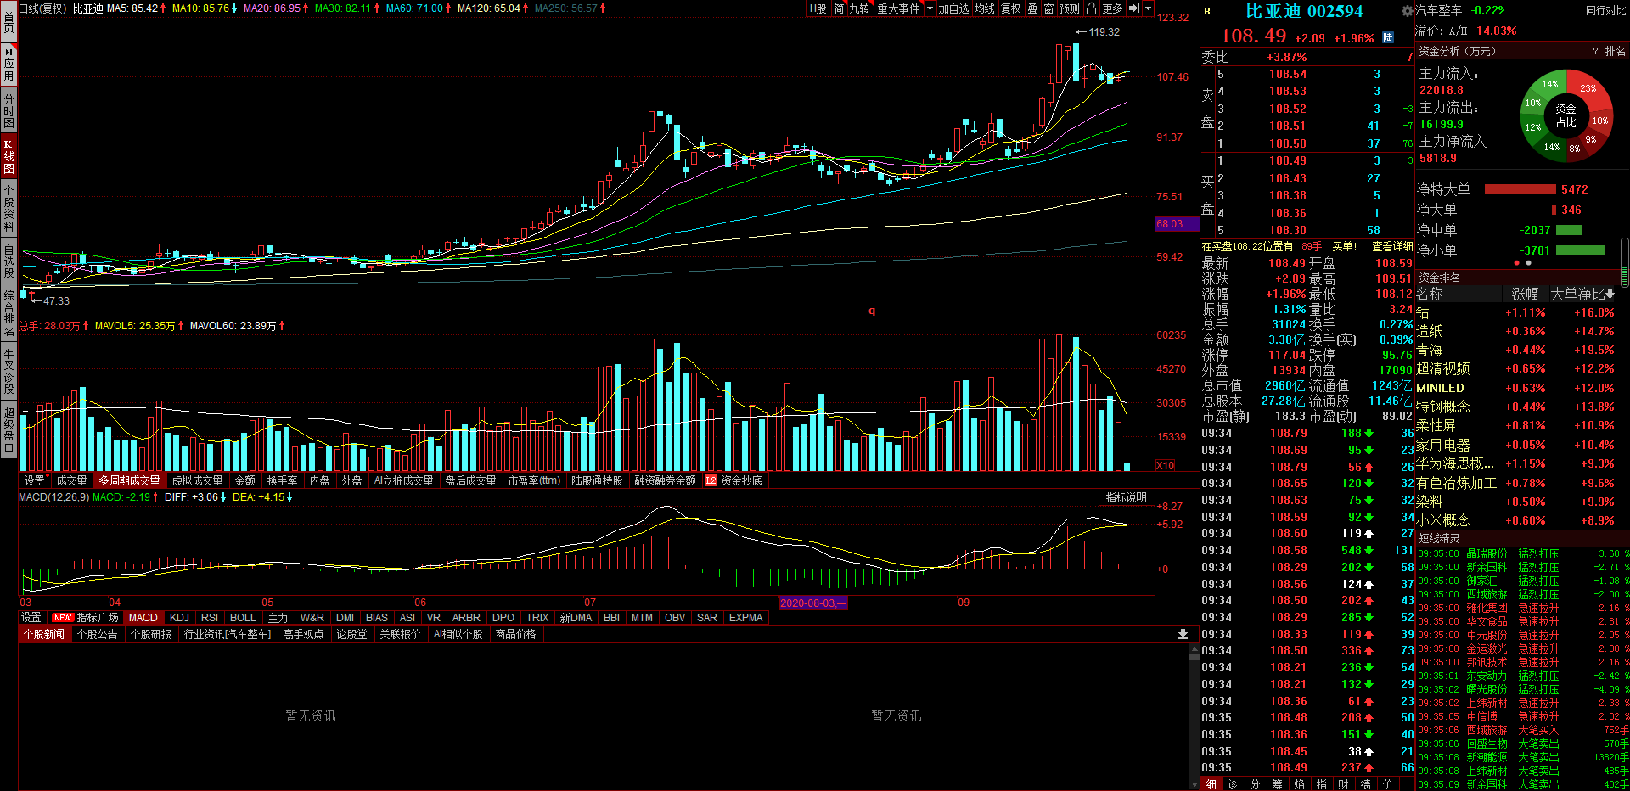Open 超级盘口 in sidebar
The image size is (1630, 791).
(x=8, y=429)
